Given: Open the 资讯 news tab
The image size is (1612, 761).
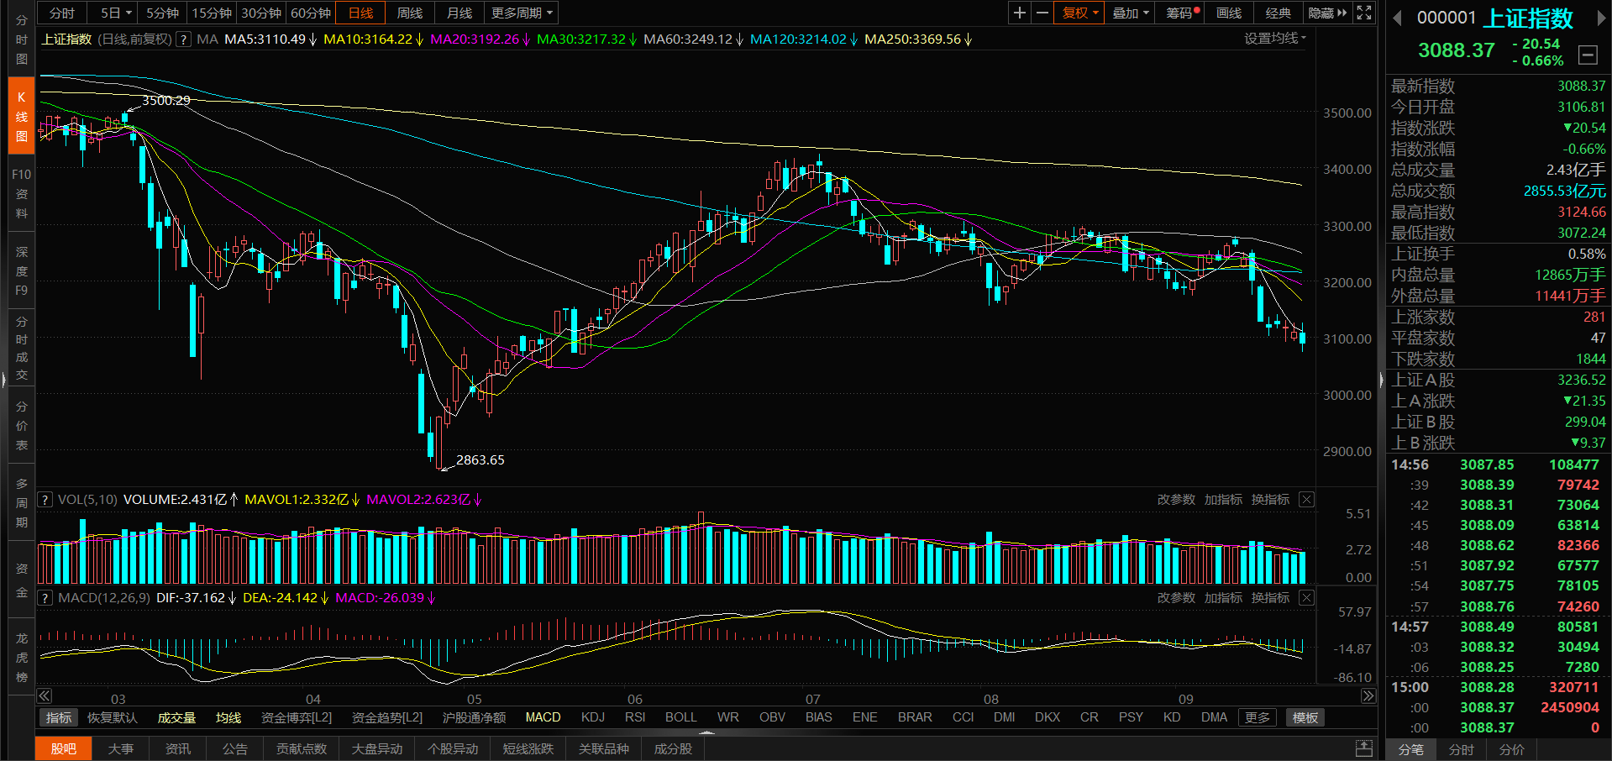Looking at the screenshot, I should [177, 748].
